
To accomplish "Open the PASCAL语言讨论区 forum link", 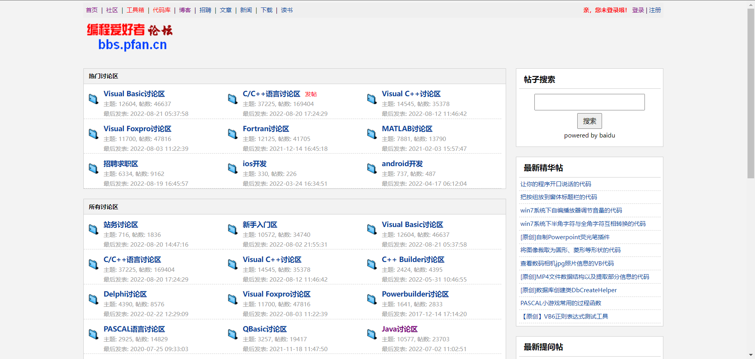I will [x=134, y=329].
